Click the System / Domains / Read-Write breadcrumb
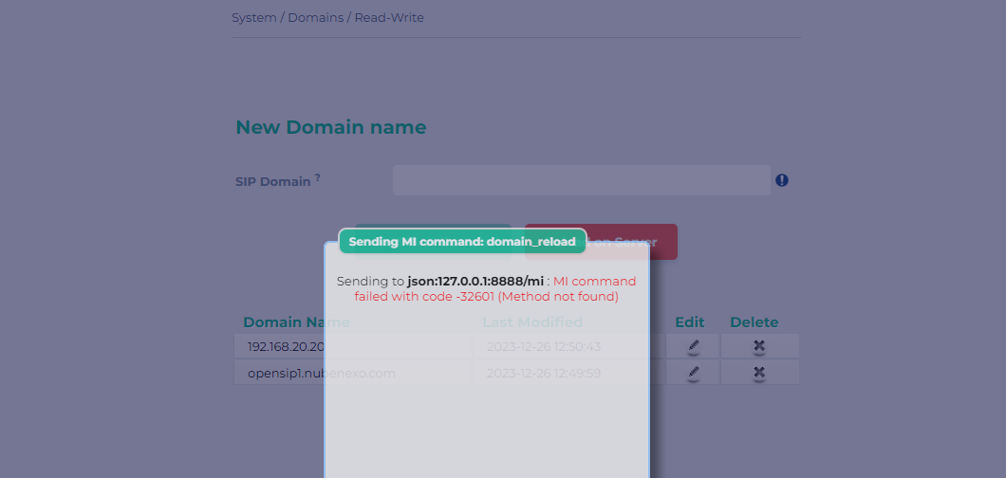Screen dimensions: 1006x478 pyautogui.click(x=327, y=18)
